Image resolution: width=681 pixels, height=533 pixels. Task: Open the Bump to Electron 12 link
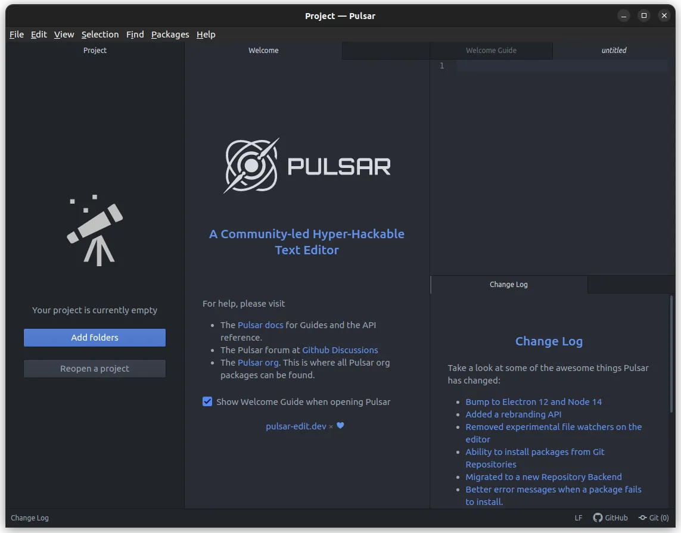(533, 401)
